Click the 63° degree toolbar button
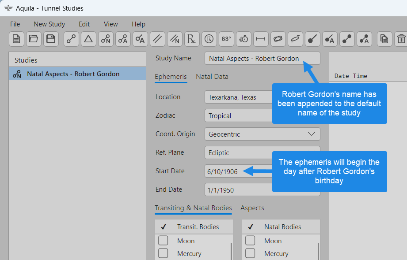 click(226, 39)
